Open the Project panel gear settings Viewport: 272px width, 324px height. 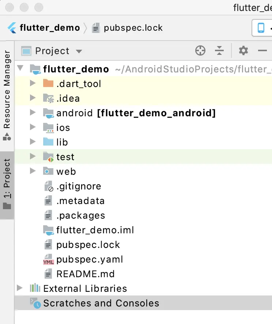point(243,50)
